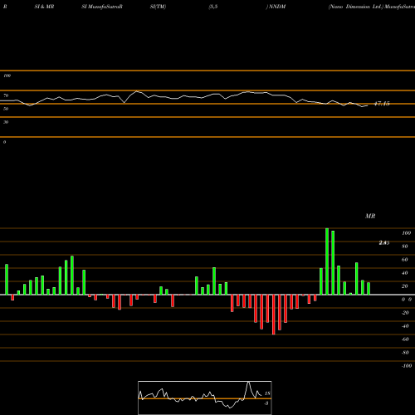The width and height of the screenshot is (415, 415).
Task: Click the ') NNDM' ticker symbol text
Action: point(276,7)
